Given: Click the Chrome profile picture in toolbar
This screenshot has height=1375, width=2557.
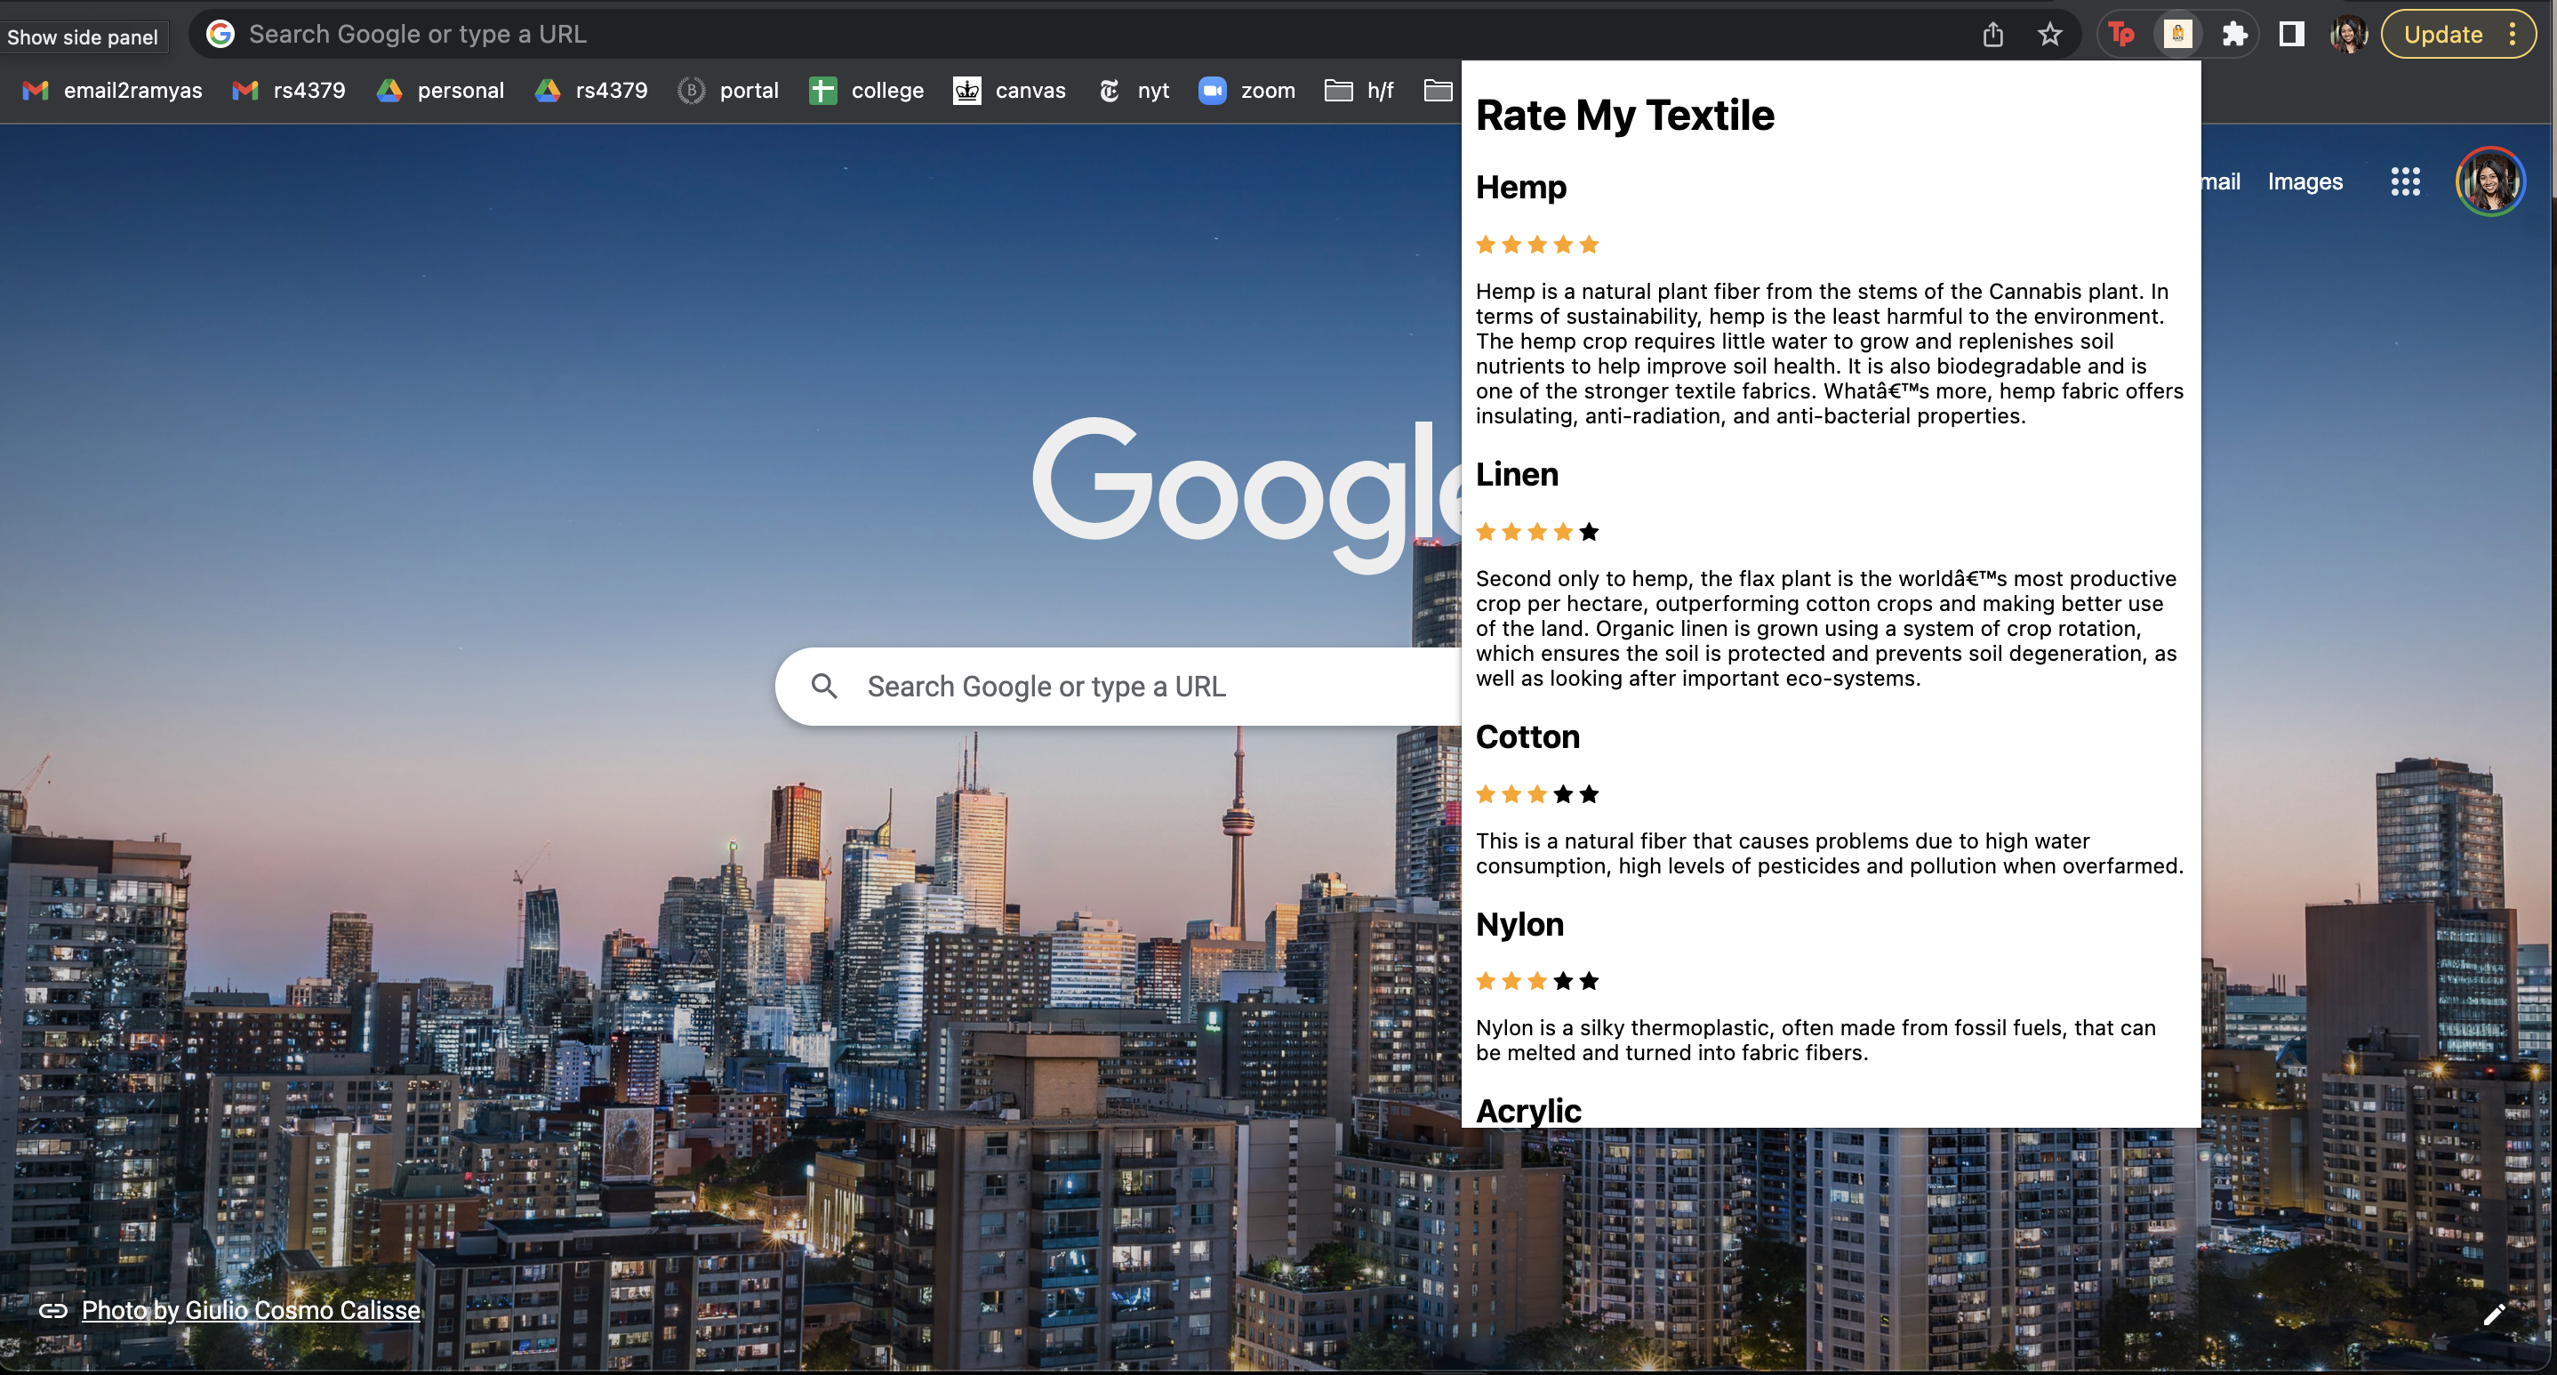Looking at the screenshot, I should 2347,35.
